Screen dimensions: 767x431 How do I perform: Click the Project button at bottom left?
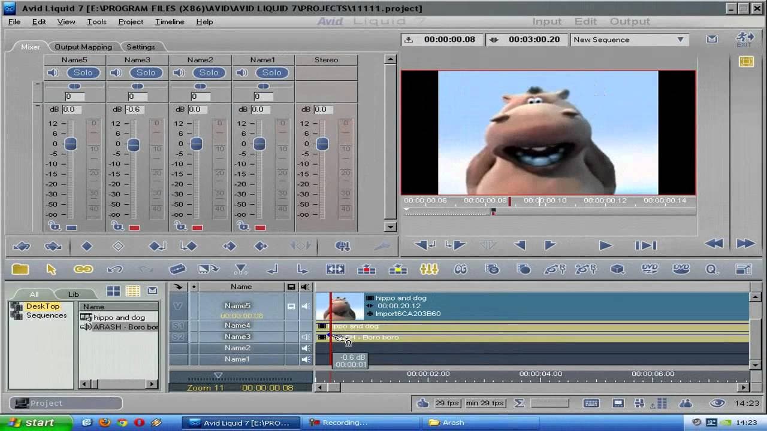66,403
